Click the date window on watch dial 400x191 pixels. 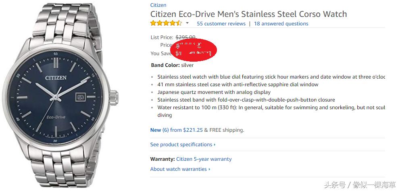[x=80, y=97]
